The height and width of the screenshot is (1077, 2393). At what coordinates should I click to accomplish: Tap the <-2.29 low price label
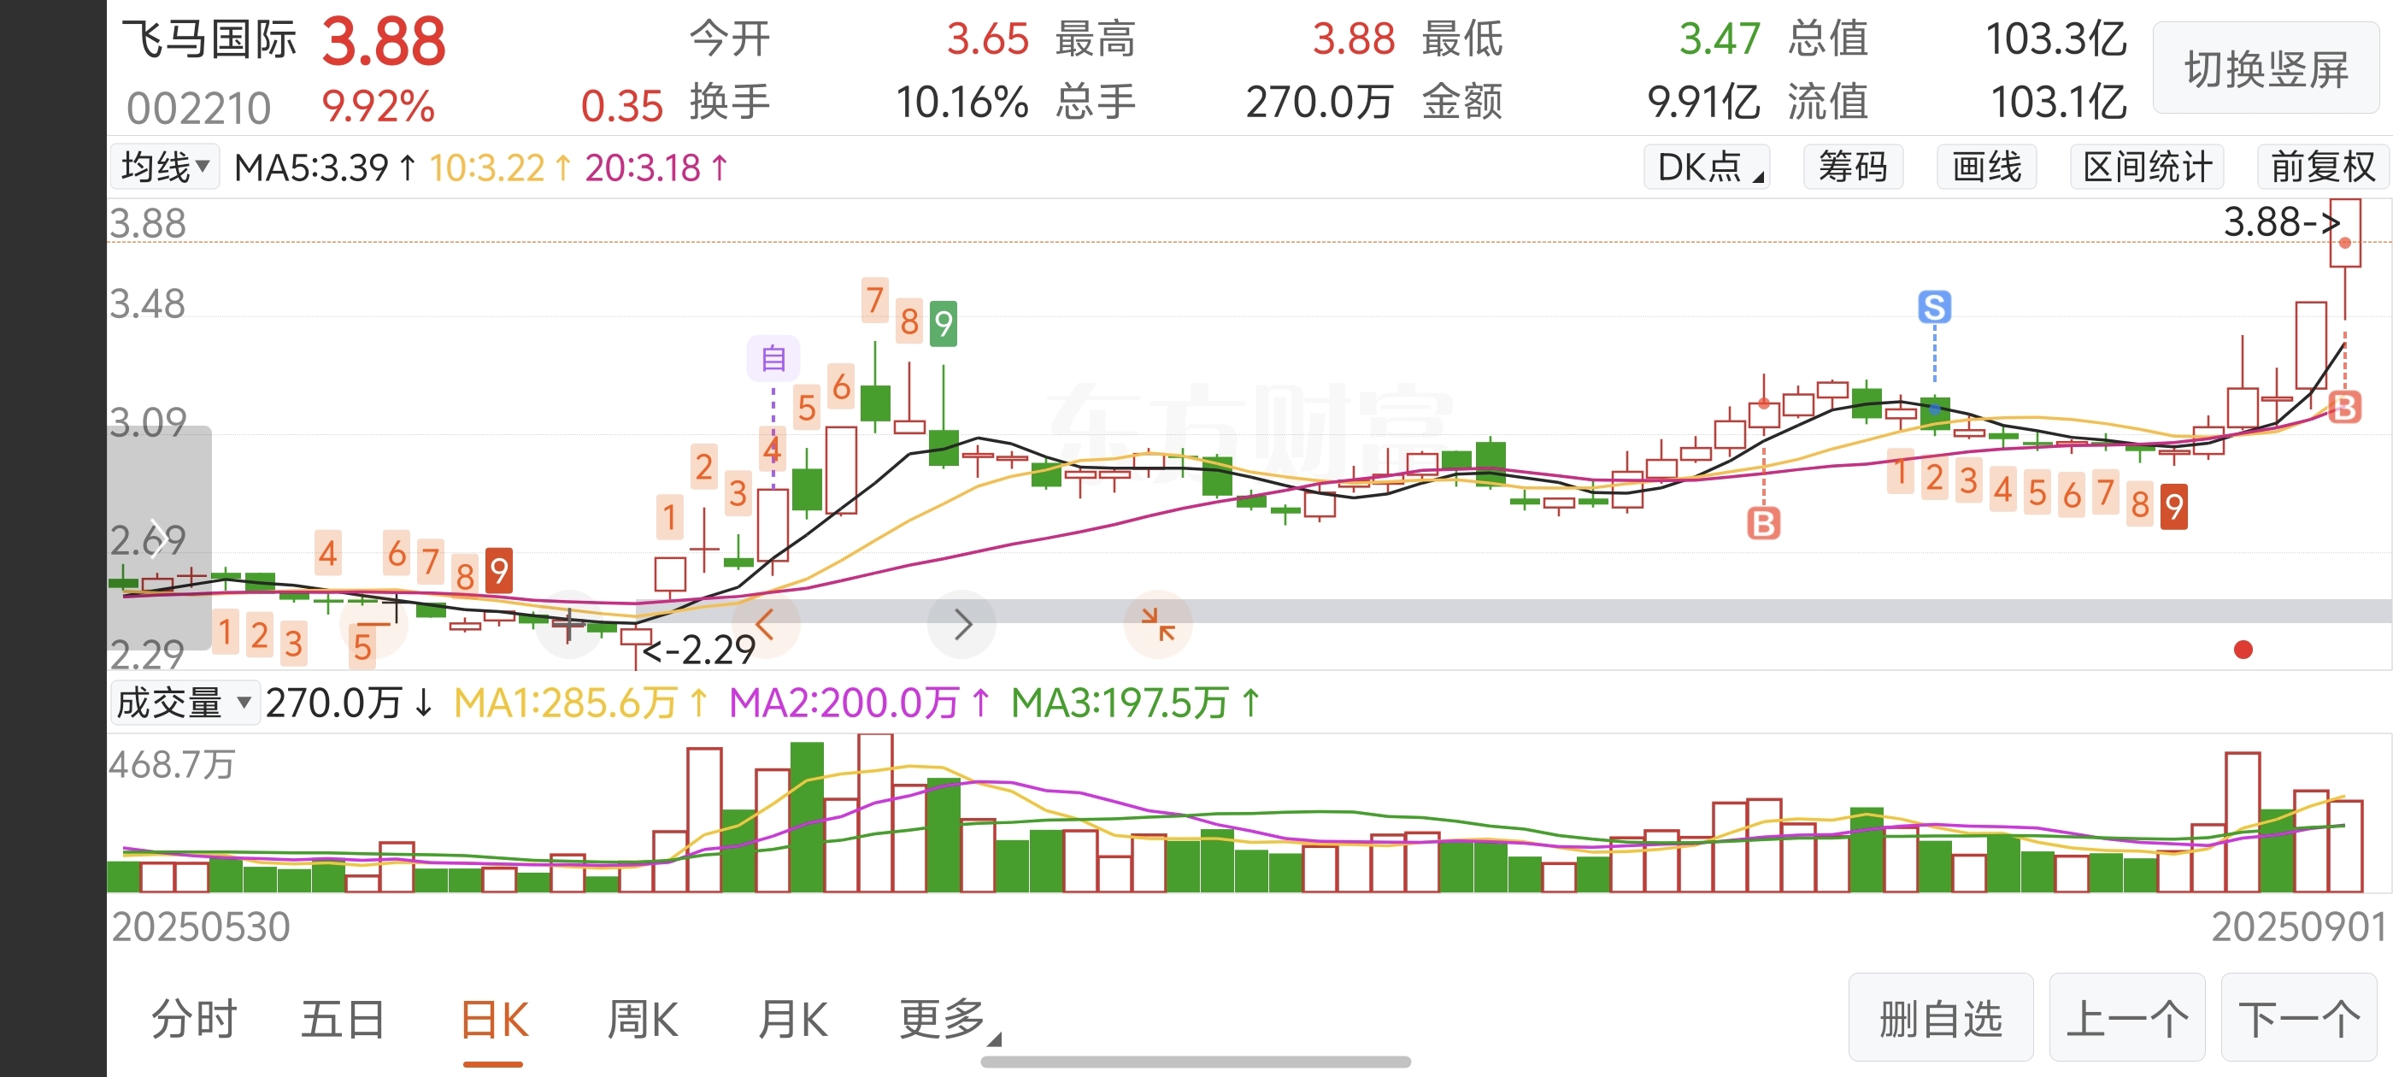click(x=697, y=650)
